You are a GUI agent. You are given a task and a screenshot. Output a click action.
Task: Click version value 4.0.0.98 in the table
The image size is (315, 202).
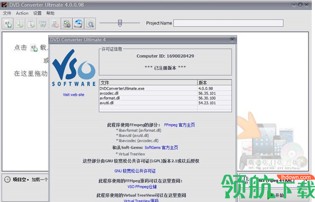click(x=205, y=88)
